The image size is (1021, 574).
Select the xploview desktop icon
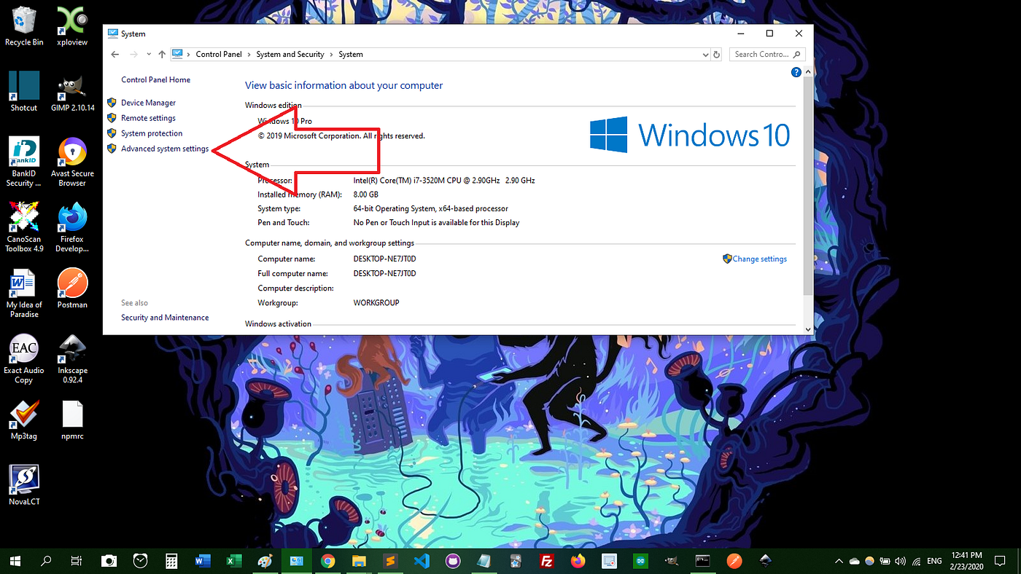(72, 27)
